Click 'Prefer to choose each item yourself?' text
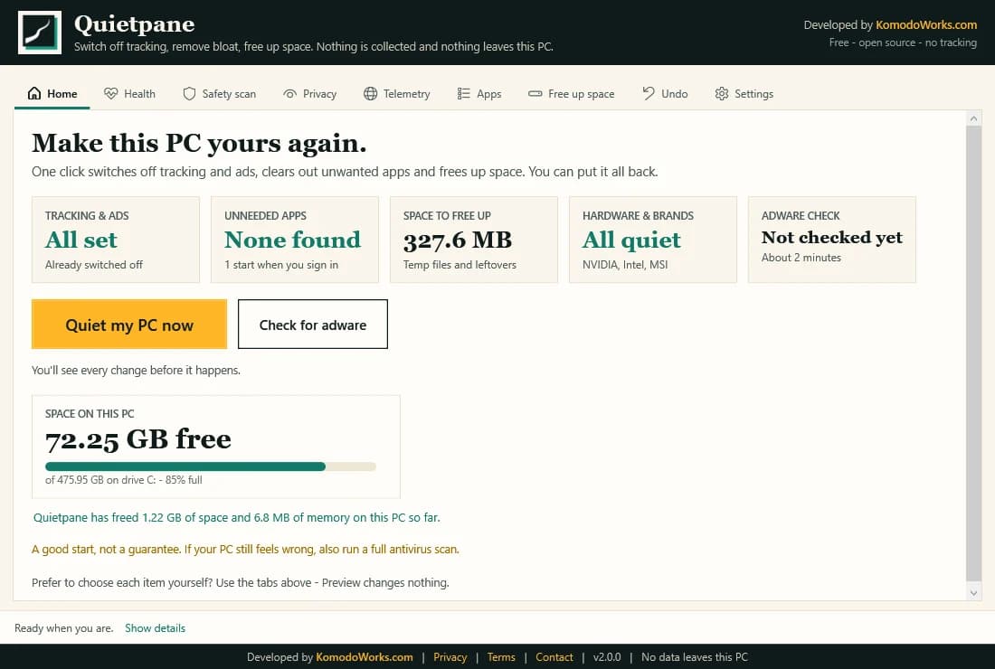Screen dimensions: 995x669 click(241, 582)
